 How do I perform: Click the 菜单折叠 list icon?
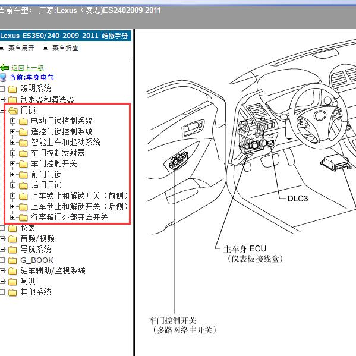[x=45, y=48]
